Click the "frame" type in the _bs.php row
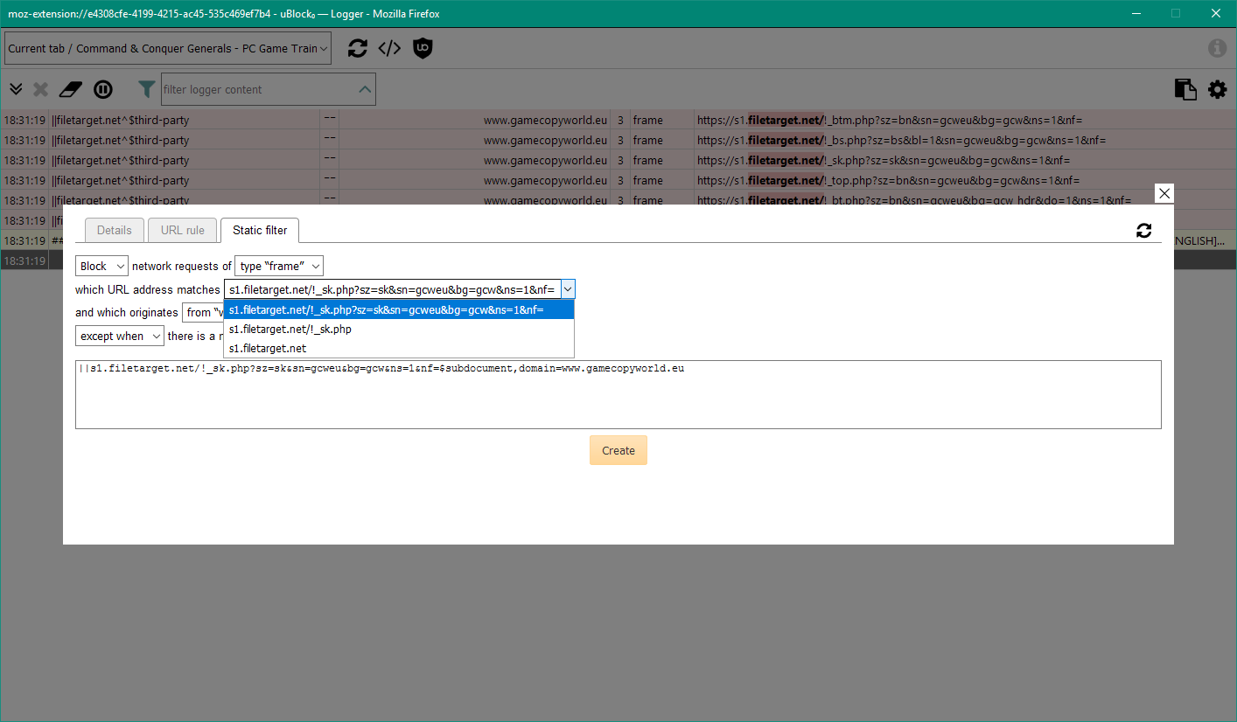The width and height of the screenshot is (1237, 722). tap(648, 141)
